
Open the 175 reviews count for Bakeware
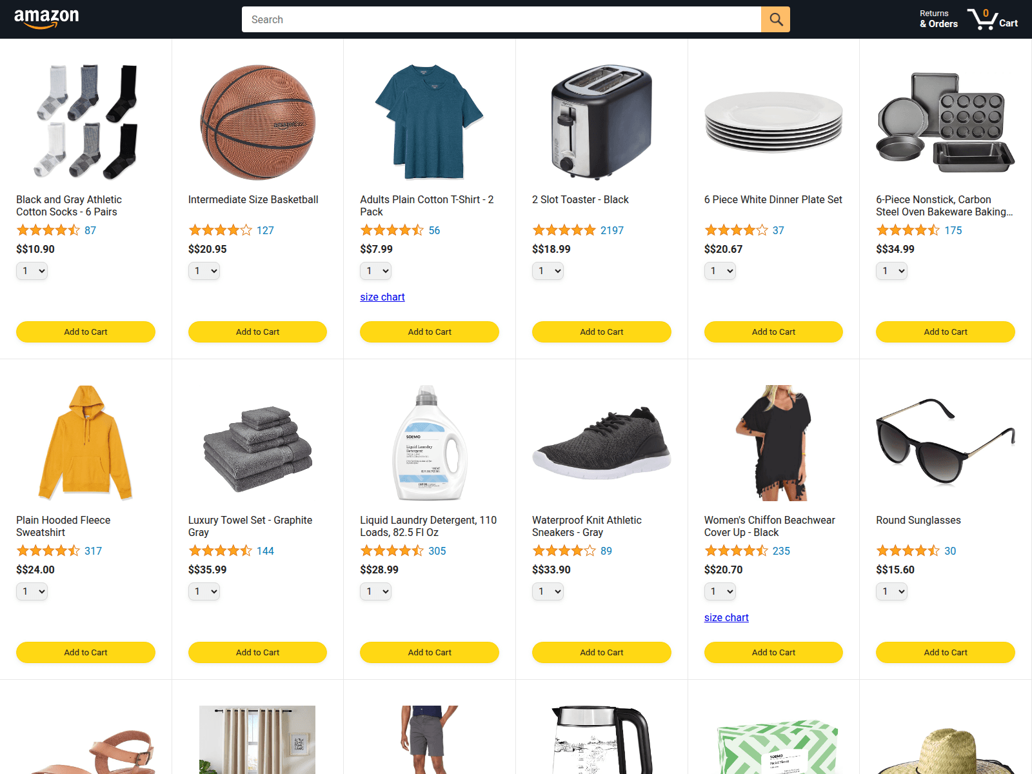(953, 230)
